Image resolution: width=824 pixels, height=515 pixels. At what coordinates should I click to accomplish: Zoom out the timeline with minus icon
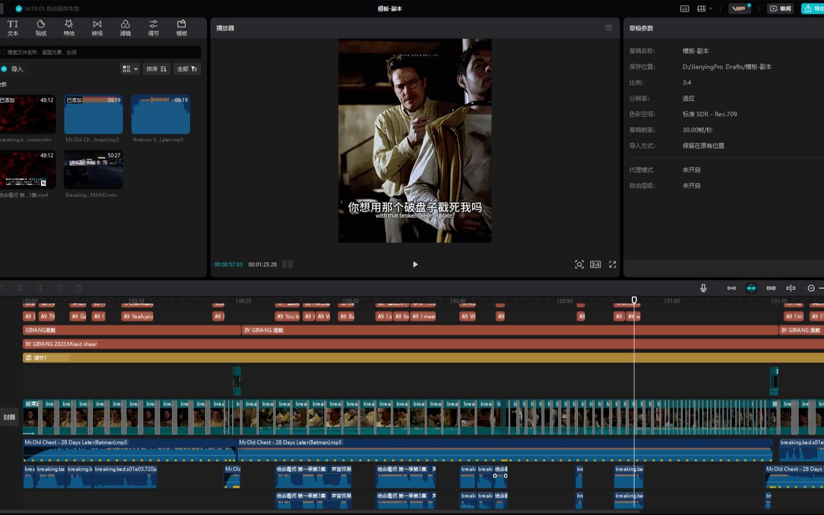[x=811, y=288]
